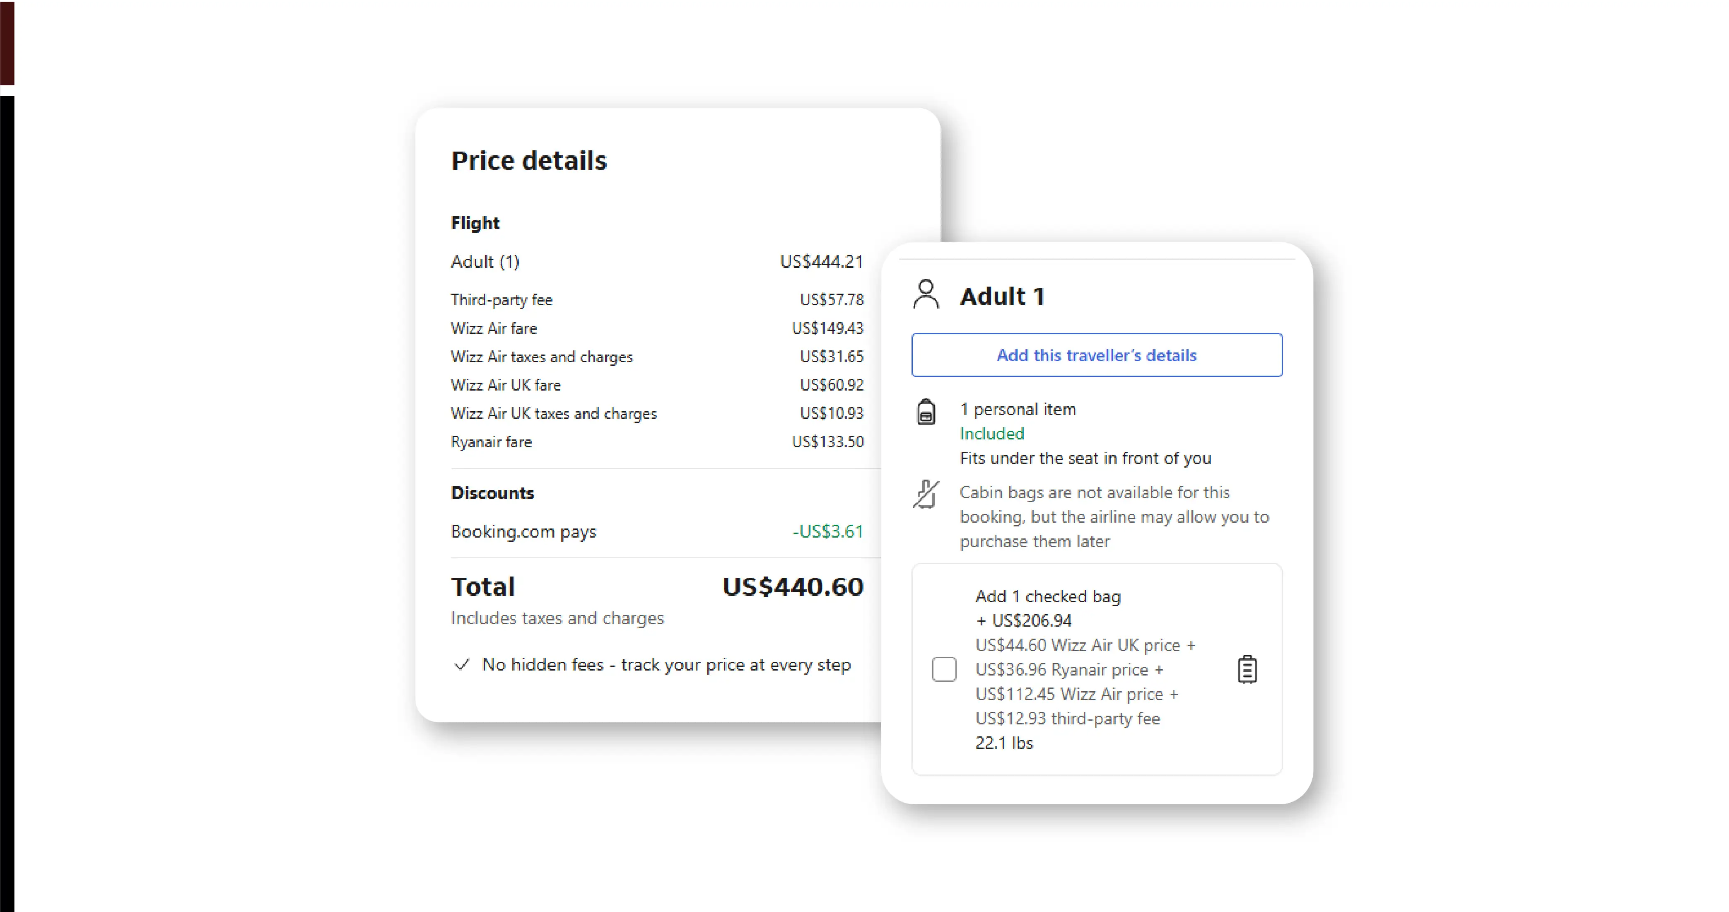The image size is (1729, 912).
Task: Click the checked bag luggage icon
Action: pos(1247,669)
